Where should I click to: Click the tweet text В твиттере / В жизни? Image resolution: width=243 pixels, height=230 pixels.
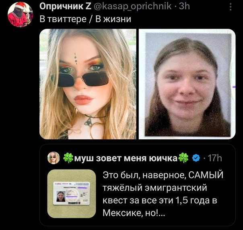point(85,19)
